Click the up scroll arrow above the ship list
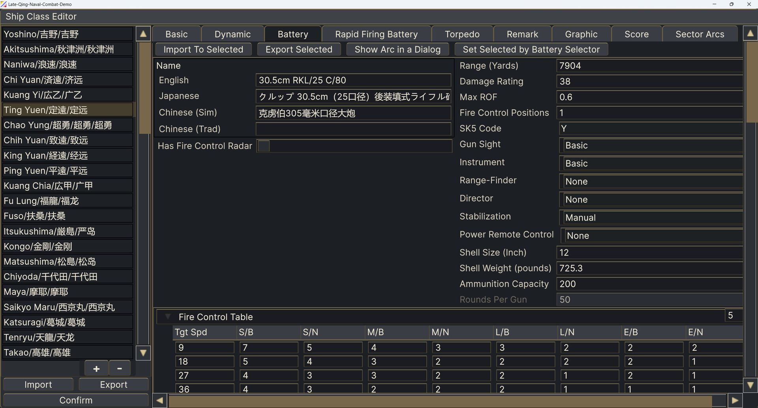758x408 pixels. tap(143, 34)
